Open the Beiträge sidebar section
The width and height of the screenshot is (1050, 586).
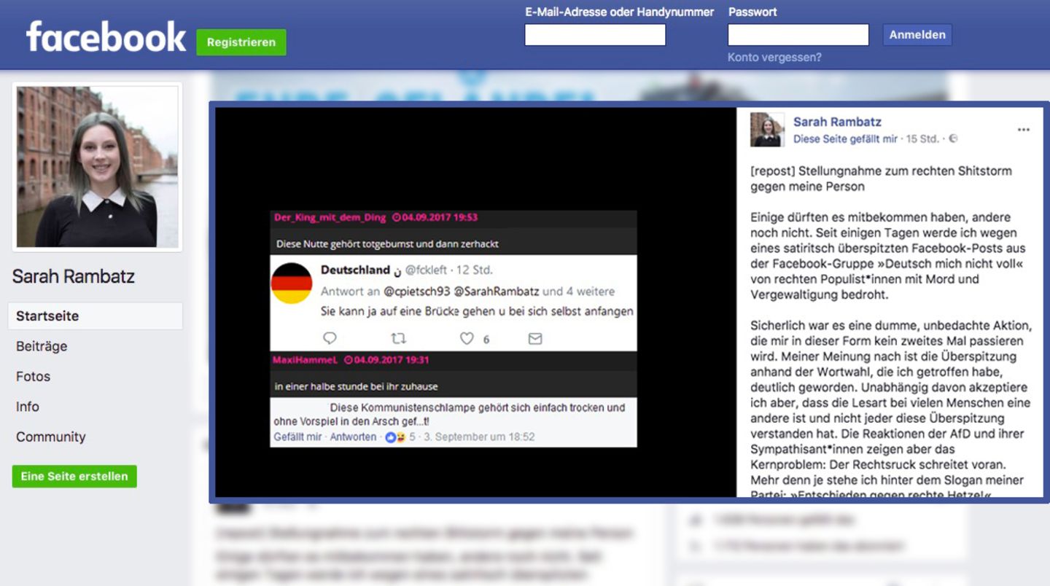[42, 346]
